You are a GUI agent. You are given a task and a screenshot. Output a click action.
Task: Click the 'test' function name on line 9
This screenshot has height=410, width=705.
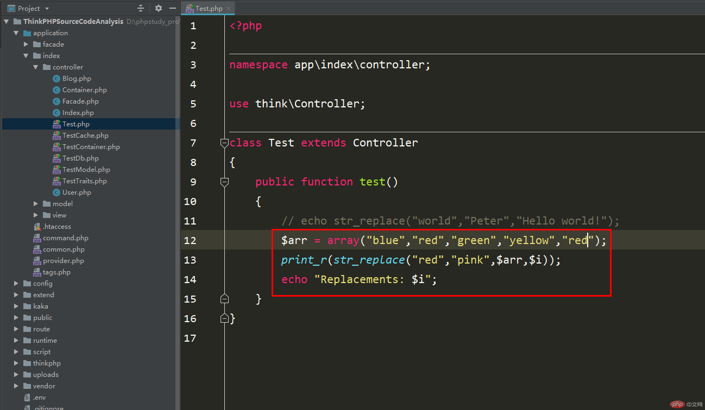373,182
